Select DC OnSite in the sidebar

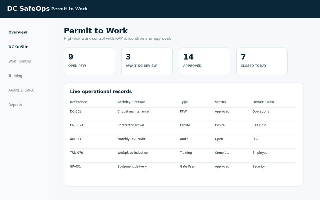[18, 47]
